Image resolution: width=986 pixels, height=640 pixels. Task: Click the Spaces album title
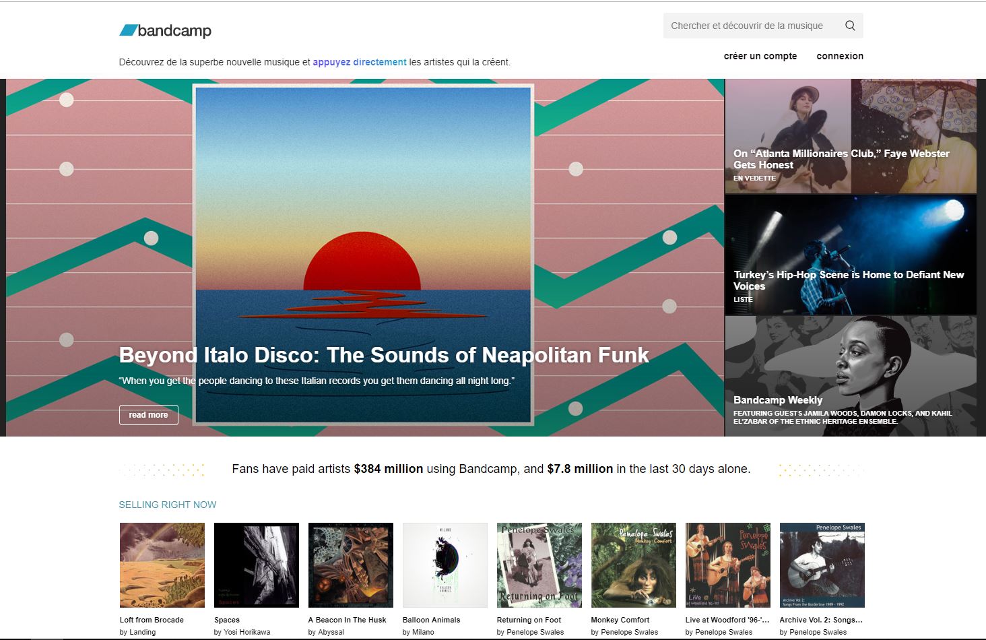[227, 620]
